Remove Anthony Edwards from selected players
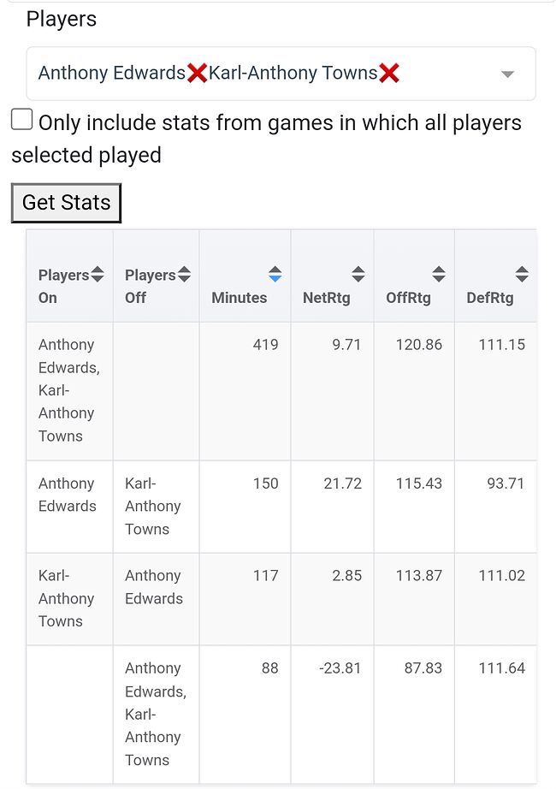Viewport: 556px width, 789px height. tap(197, 74)
